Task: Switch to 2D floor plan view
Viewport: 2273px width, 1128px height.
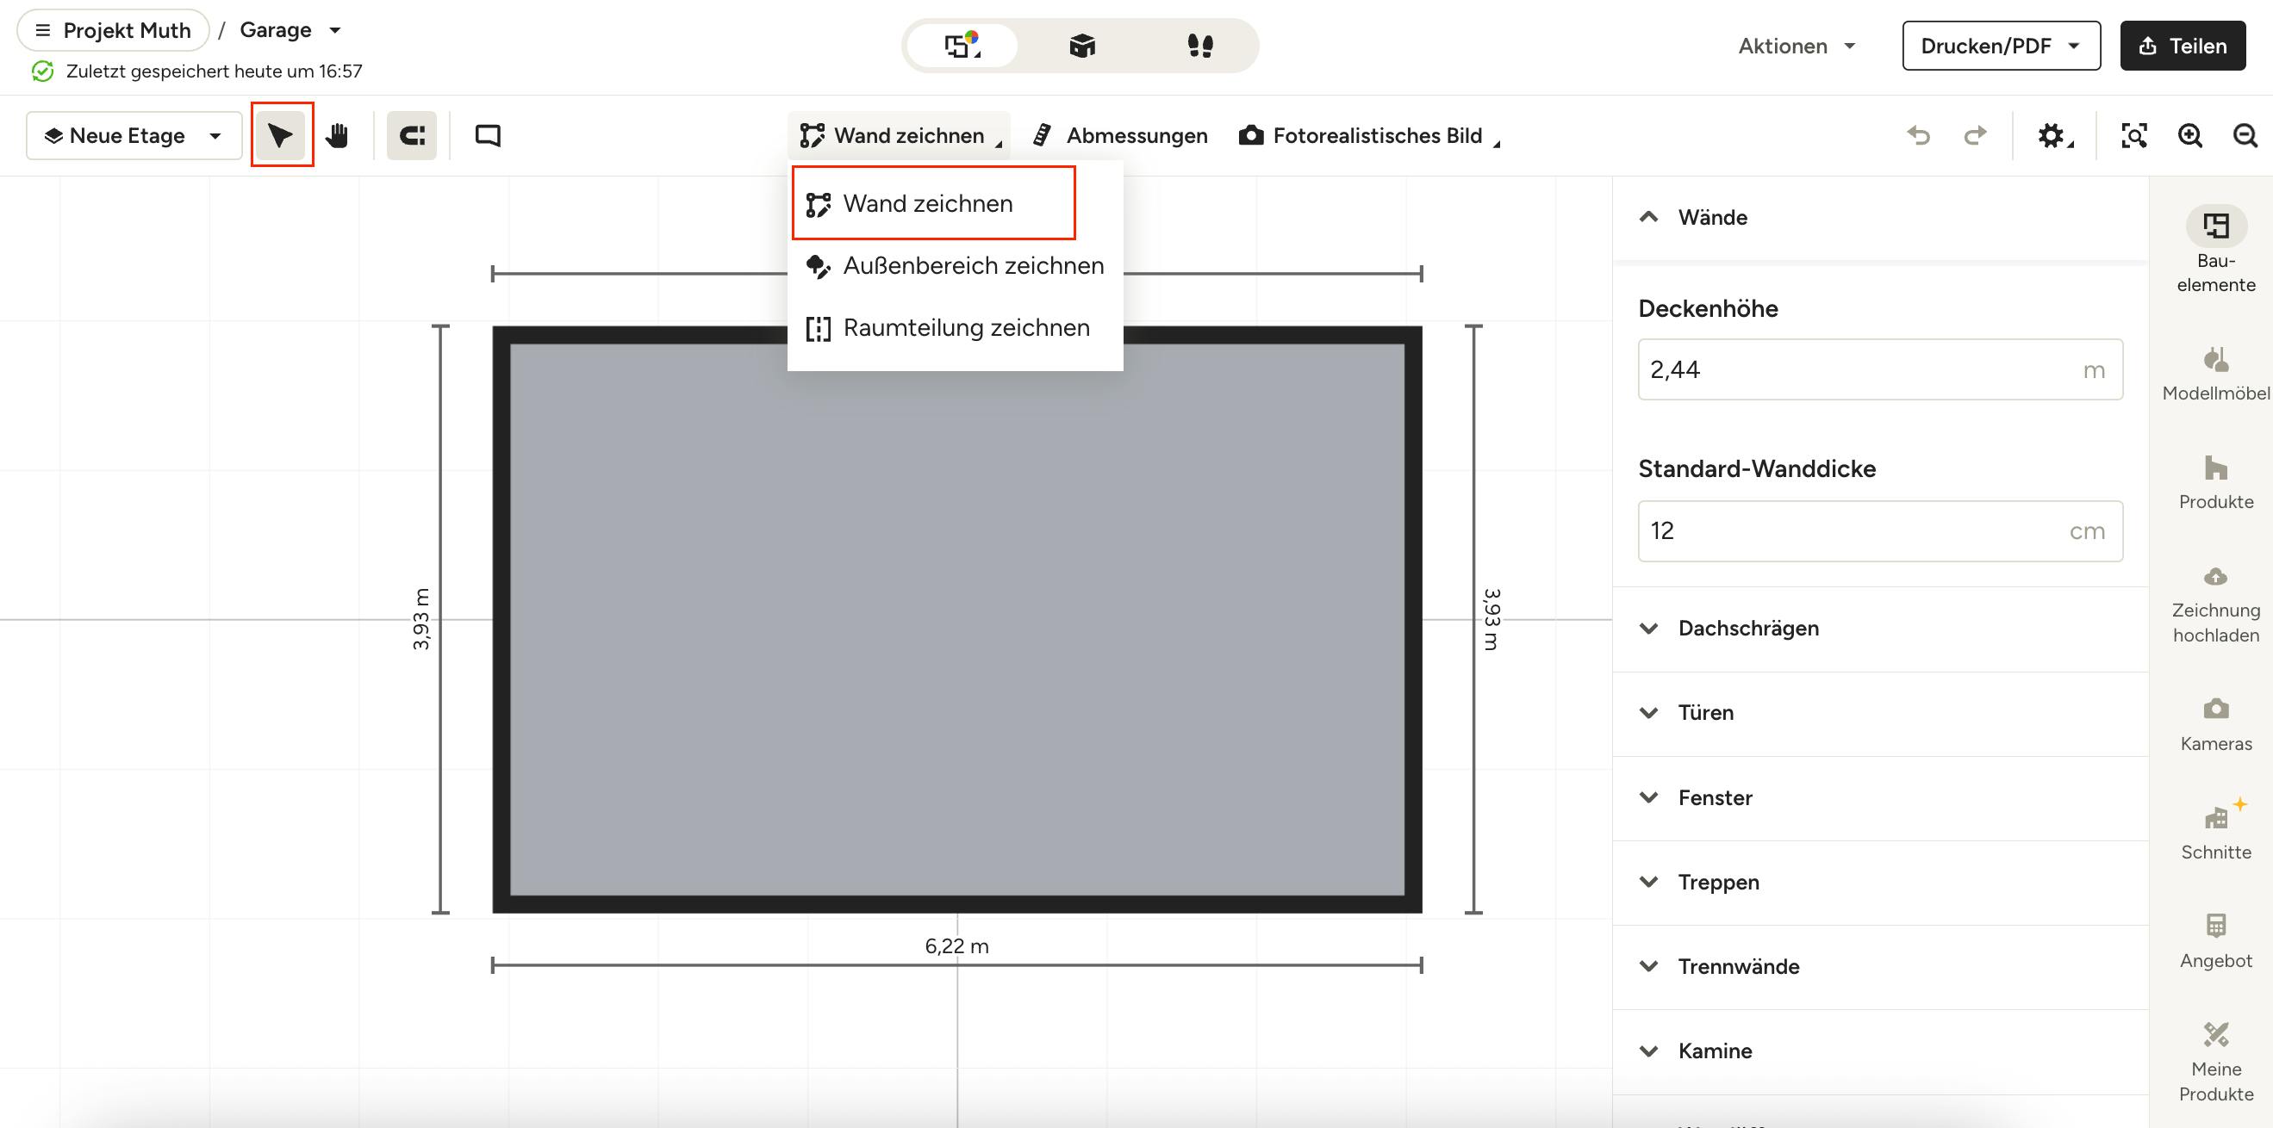Action: (962, 45)
